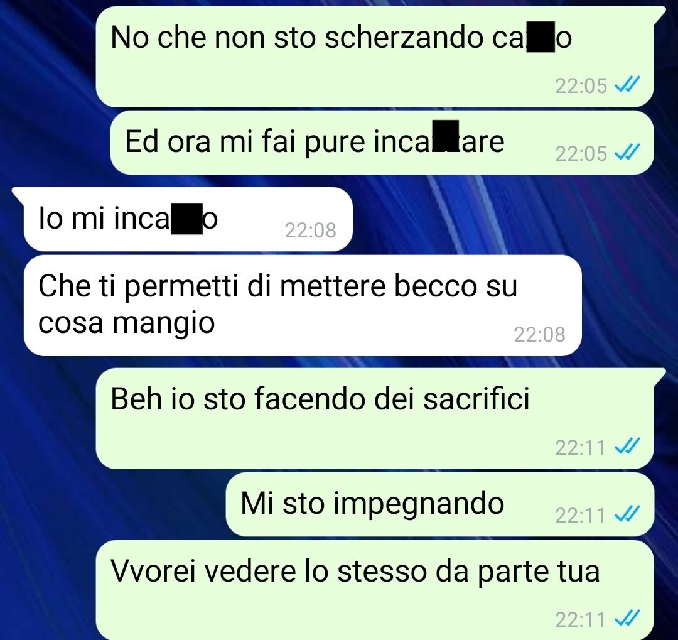The image size is (678, 640).
Task: Tap the 22:11 timestamp of the last message
Action: click(x=580, y=620)
